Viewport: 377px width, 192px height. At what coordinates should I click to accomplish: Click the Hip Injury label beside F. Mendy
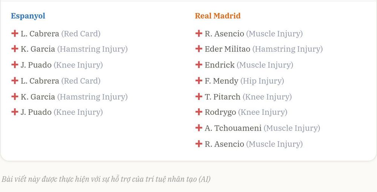(x=262, y=81)
